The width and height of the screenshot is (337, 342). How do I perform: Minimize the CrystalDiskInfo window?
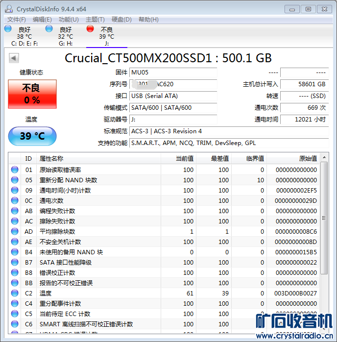[292, 9]
